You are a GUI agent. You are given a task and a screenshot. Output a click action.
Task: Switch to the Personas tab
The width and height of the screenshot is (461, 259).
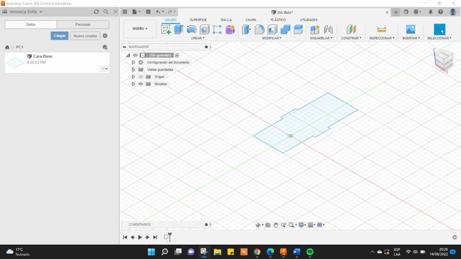83,24
